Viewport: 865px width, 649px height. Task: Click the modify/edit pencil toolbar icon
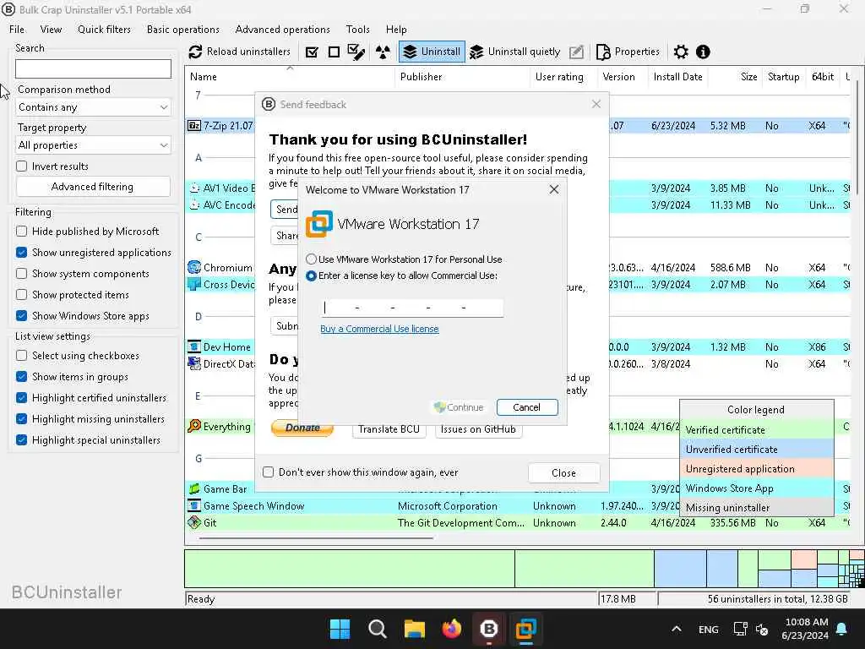(576, 52)
